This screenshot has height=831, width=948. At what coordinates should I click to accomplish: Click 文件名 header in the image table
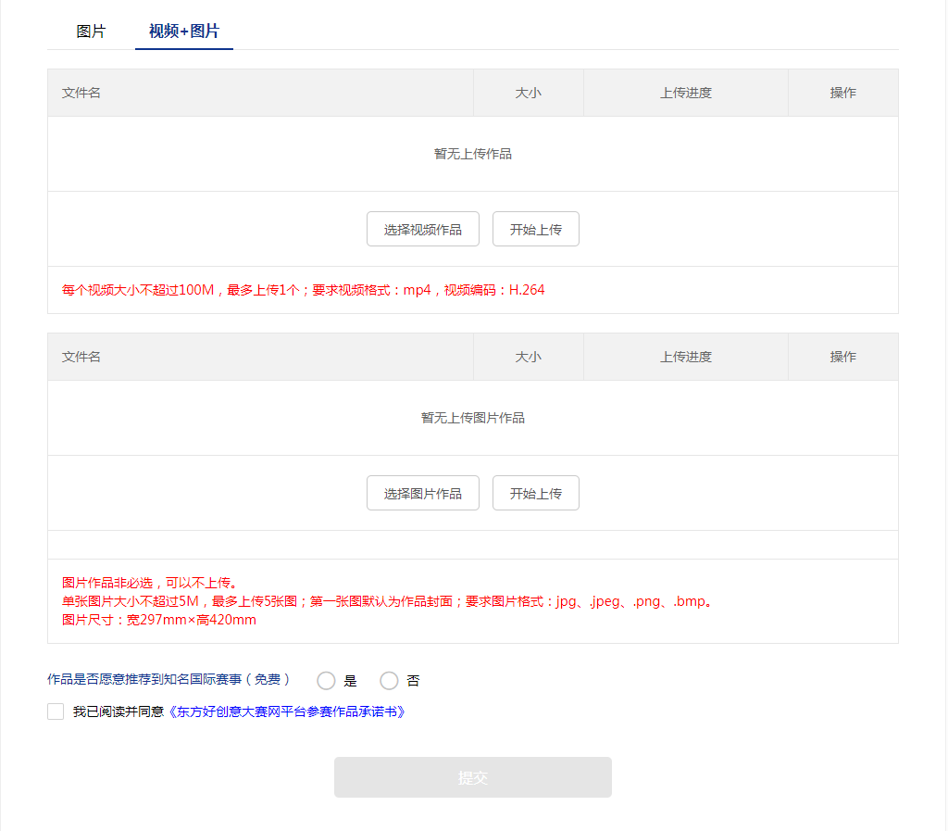click(x=81, y=357)
